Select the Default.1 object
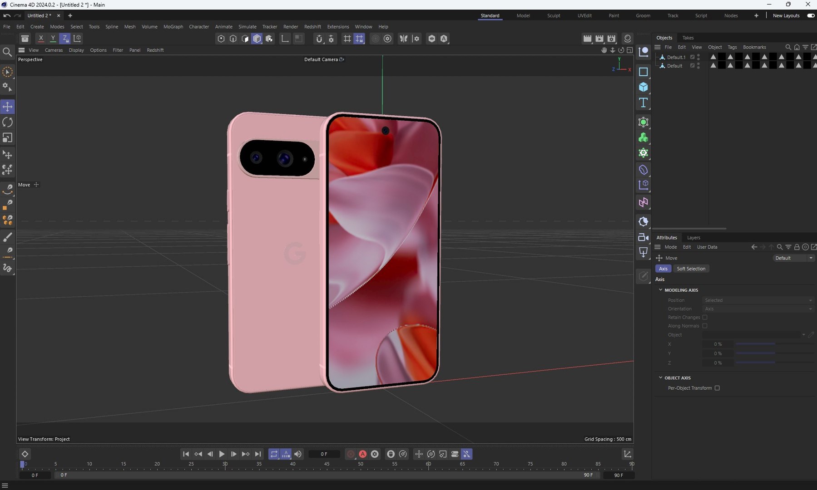The image size is (817, 490). pyautogui.click(x=676, y=57)
